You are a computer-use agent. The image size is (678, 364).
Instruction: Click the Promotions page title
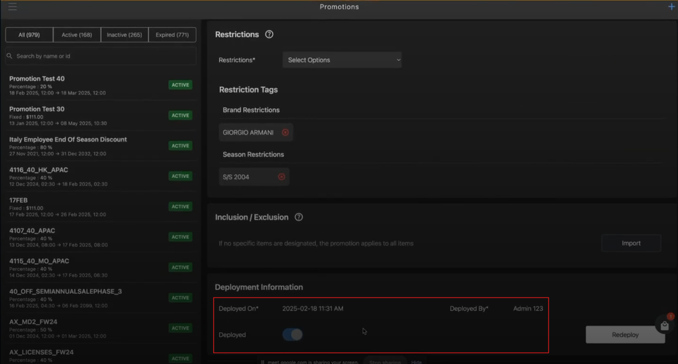pos(340,7)
